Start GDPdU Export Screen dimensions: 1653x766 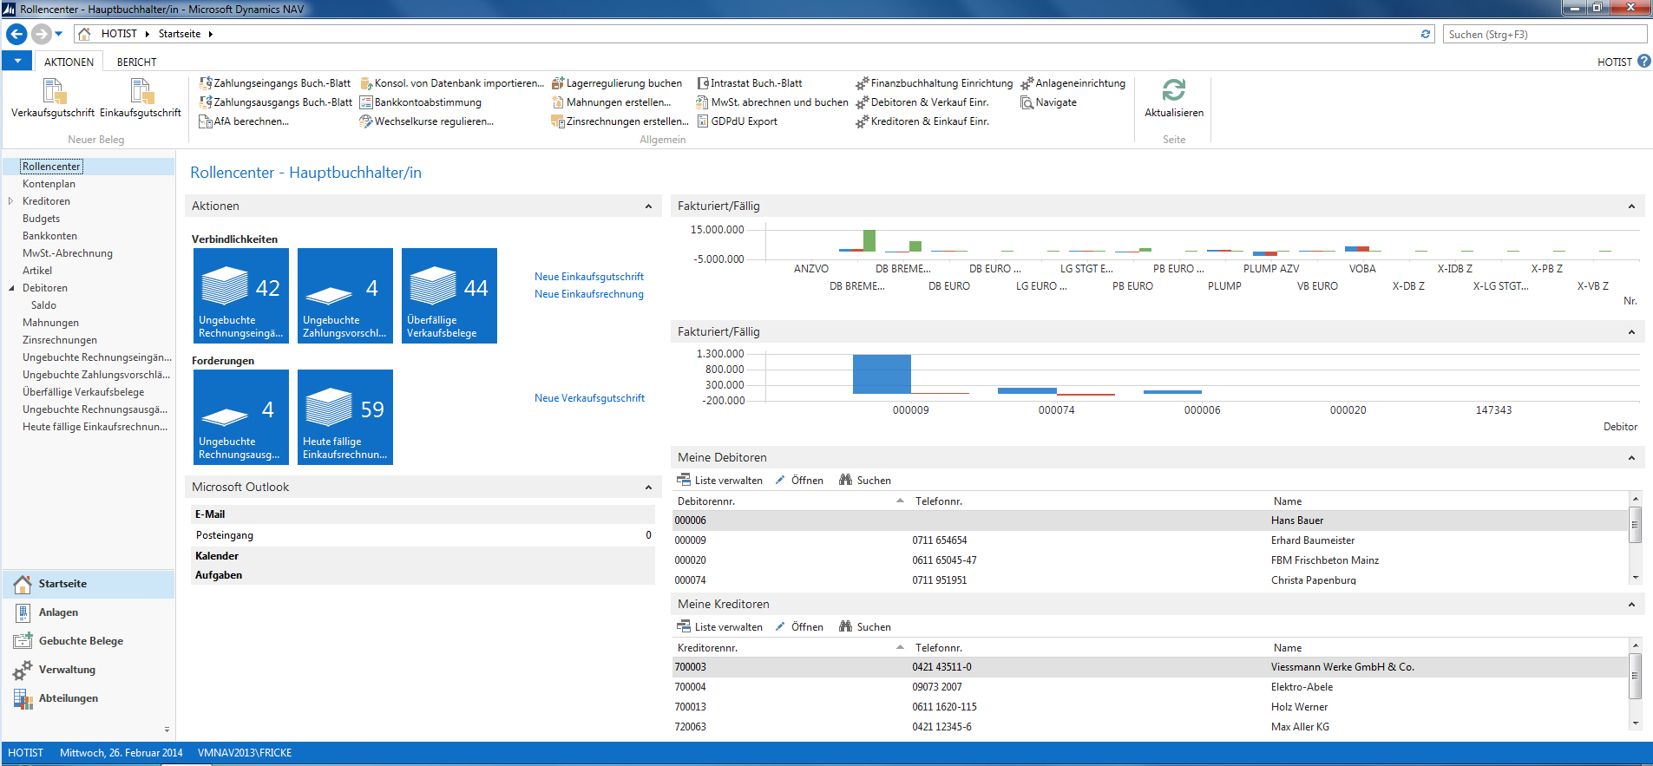coord(737,121)
